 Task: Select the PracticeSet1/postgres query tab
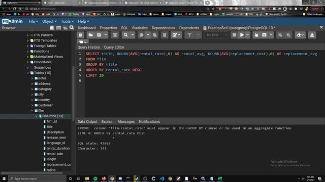point(239,28)
